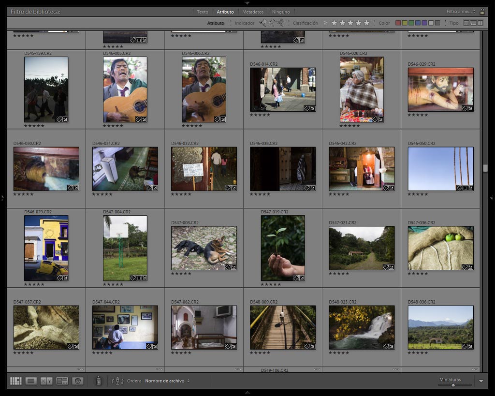The height and width of the screenshot is (396, 495).
Task: Set rating filter to one star
Action: pos(335,23)
